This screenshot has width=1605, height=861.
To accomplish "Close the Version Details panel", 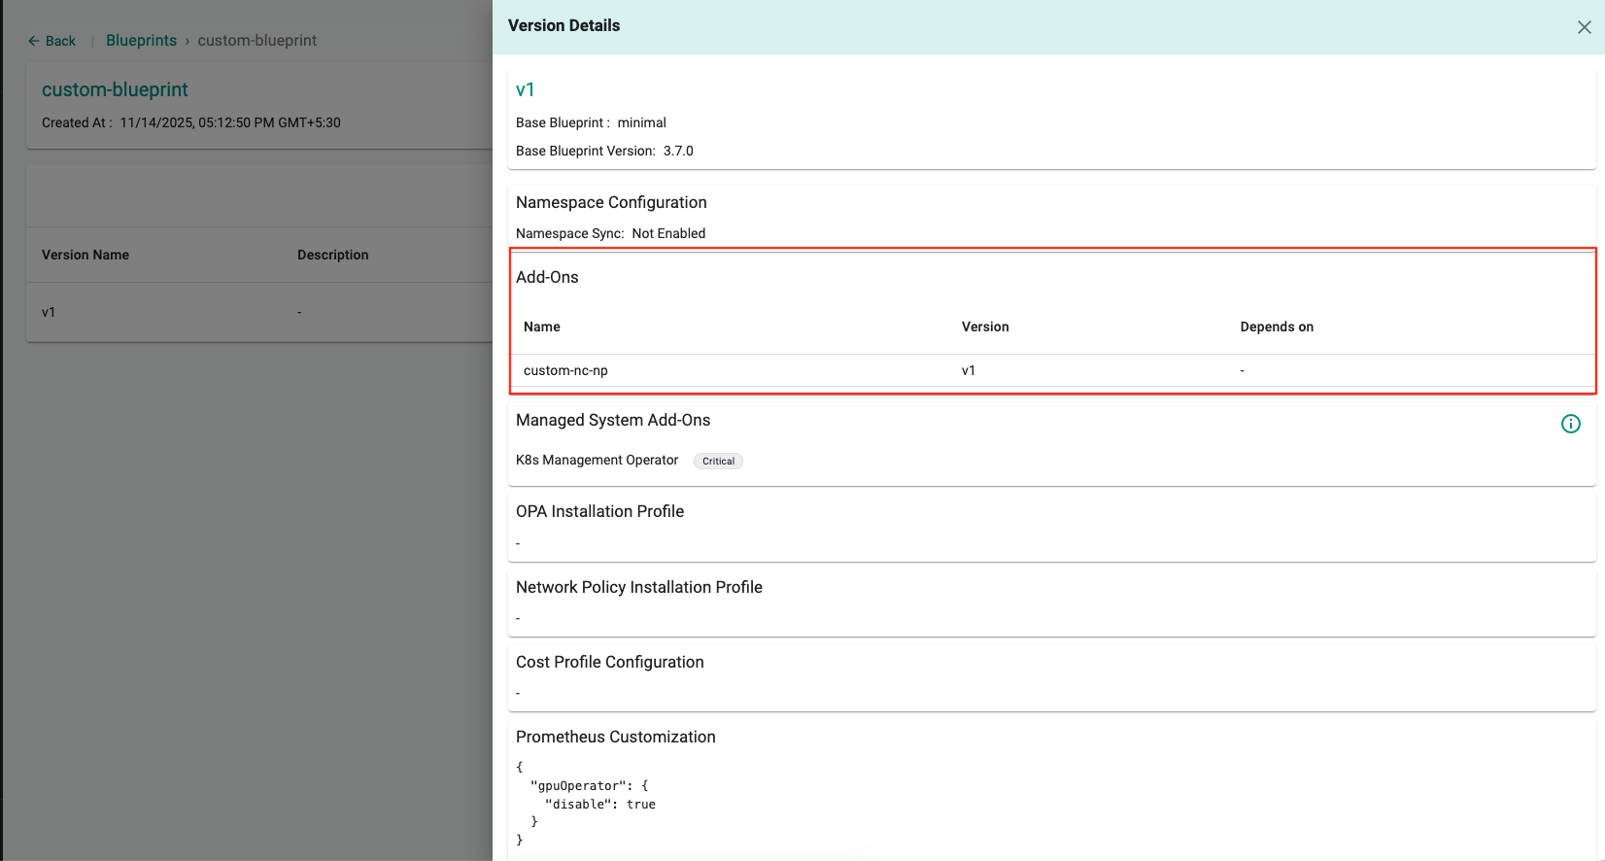I will (1584, 27).
